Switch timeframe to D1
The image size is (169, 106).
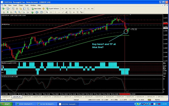(x=85, y=9)
